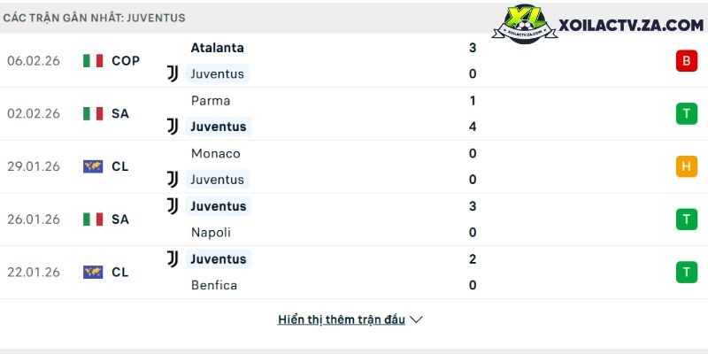Click the green T badge for Parma match
Screen dimensions: 708x354
(x=686, y=113)
